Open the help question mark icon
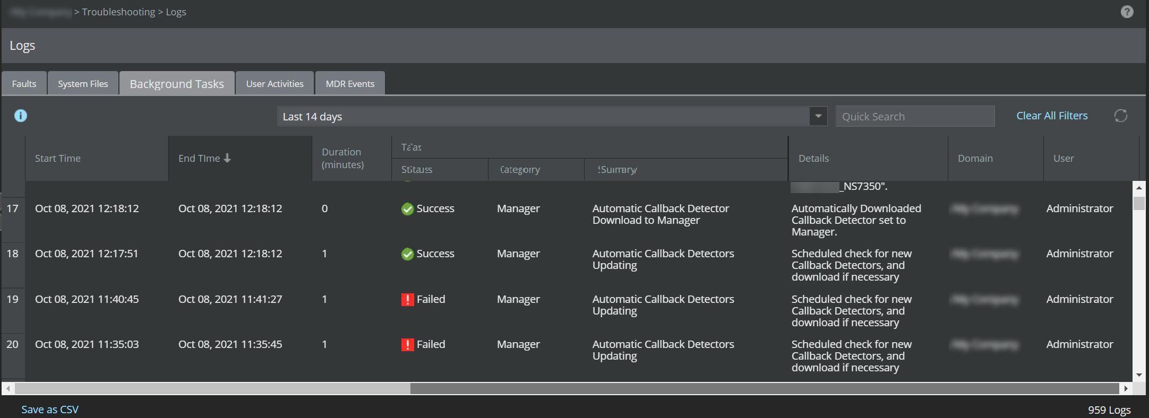The height and width of the screenshot is (418, 1149). [1127, 12]
